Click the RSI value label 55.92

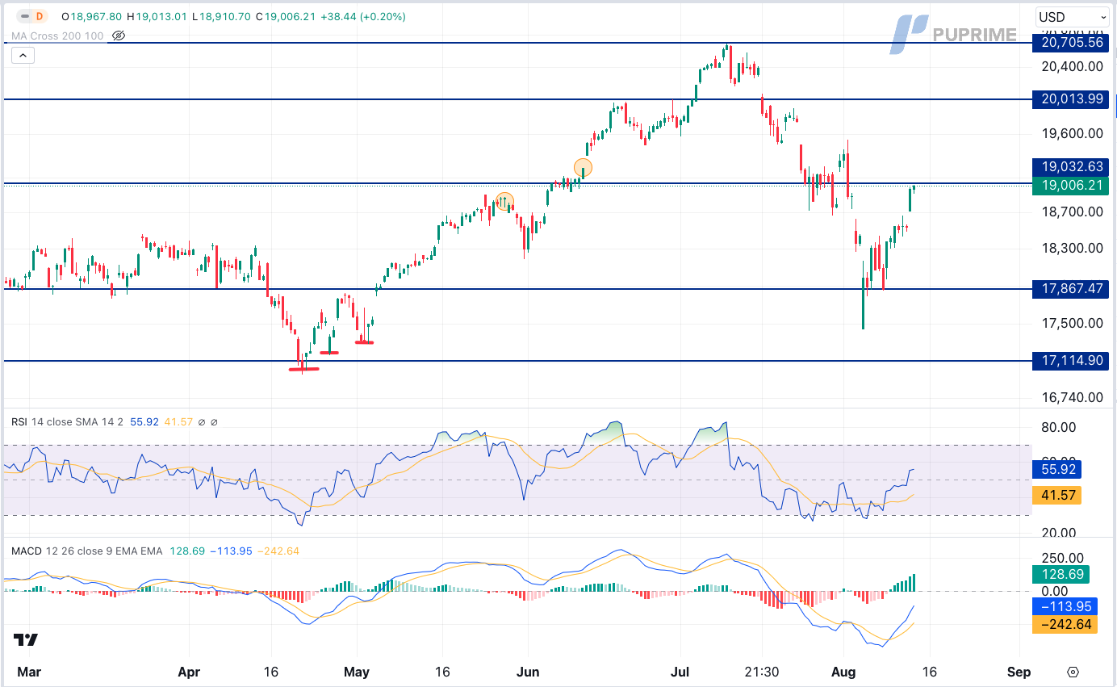[1056, 470]
